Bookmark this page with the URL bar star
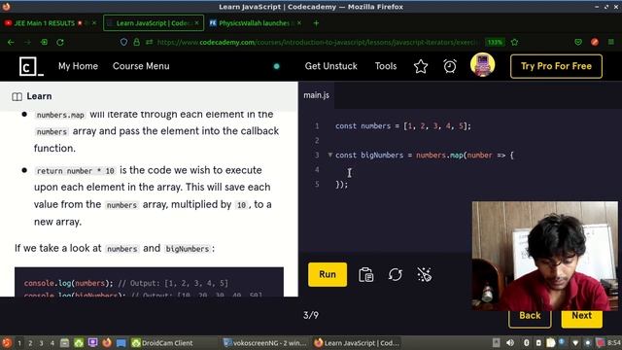 pyautogui.click(x=514, y=42)
